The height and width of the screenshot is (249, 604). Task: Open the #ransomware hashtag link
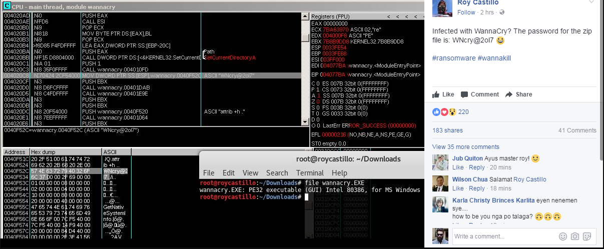point(453,58)
